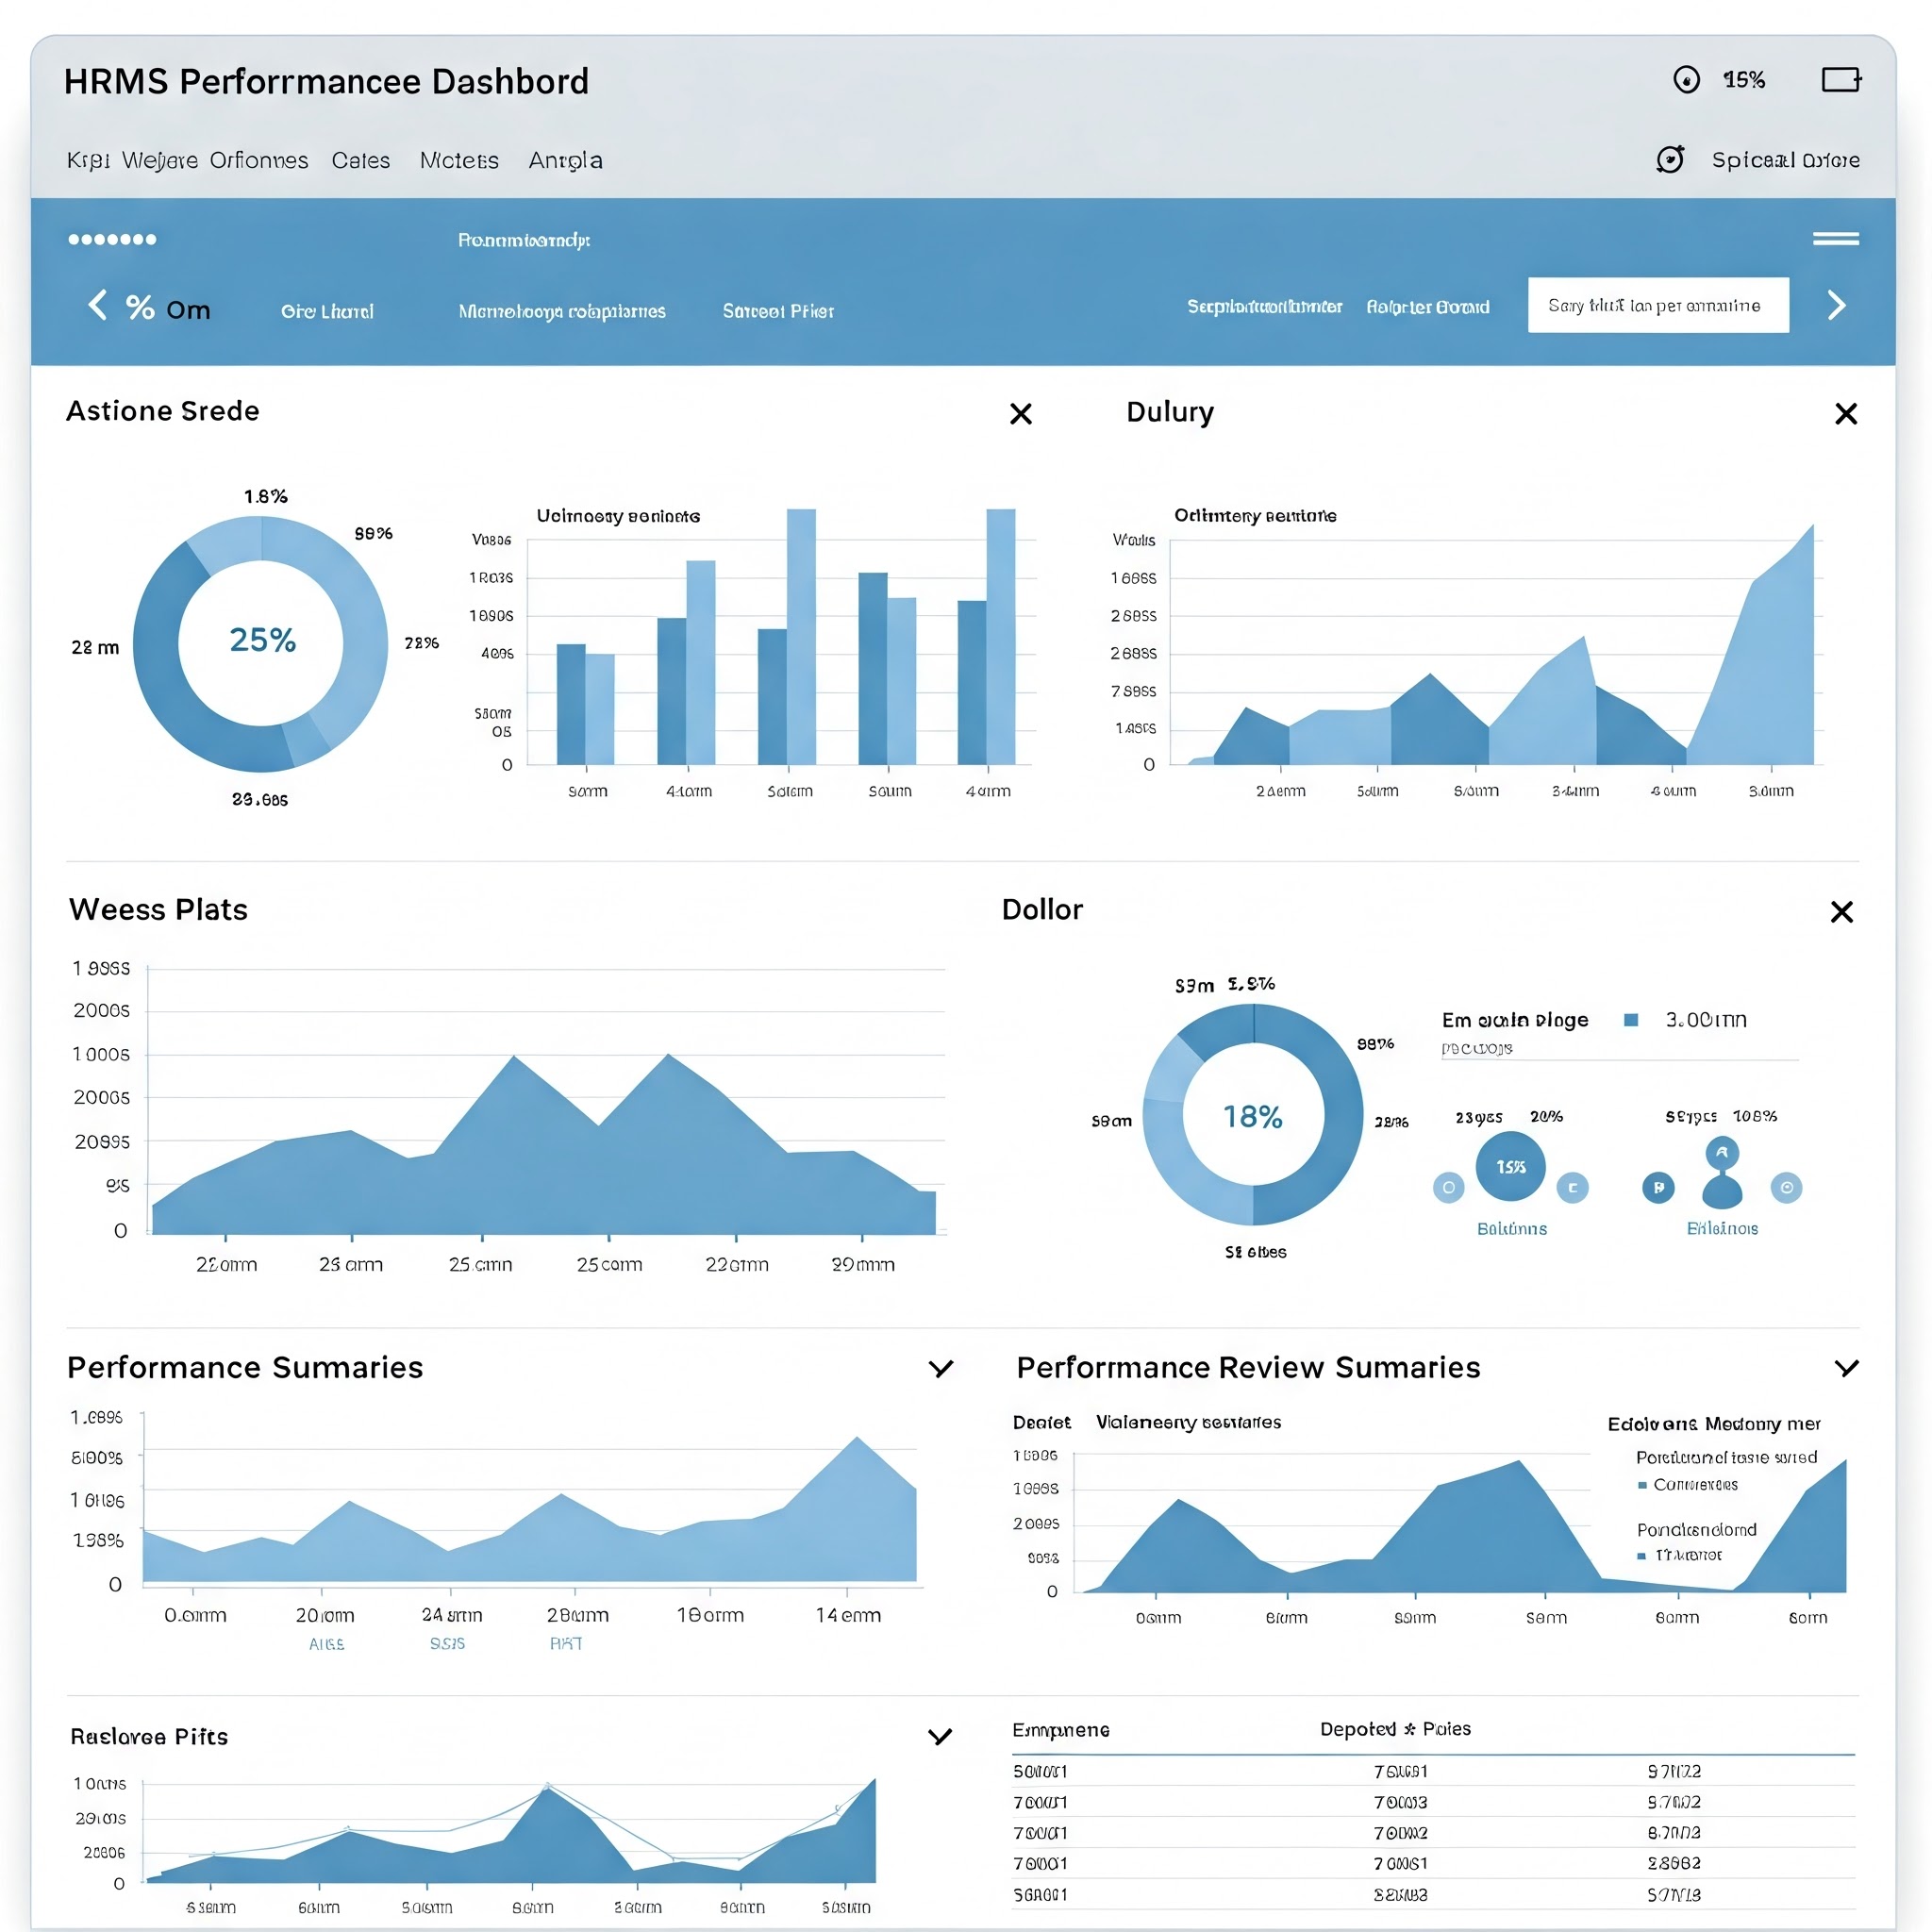The height and width of the screenshot is (1932, 1932).
Task: Expand the Performance Review Sumaries section
Action: point(1848,1369)
